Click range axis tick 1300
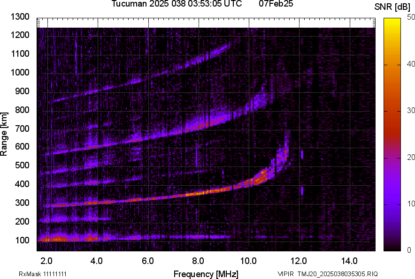This screenshot has height=279, width=415. coord(20,17)
